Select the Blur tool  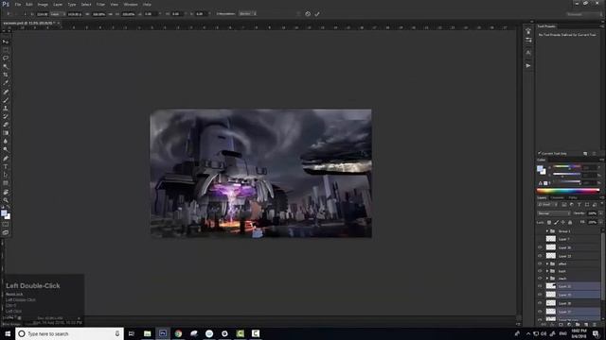tap(6, 141)
